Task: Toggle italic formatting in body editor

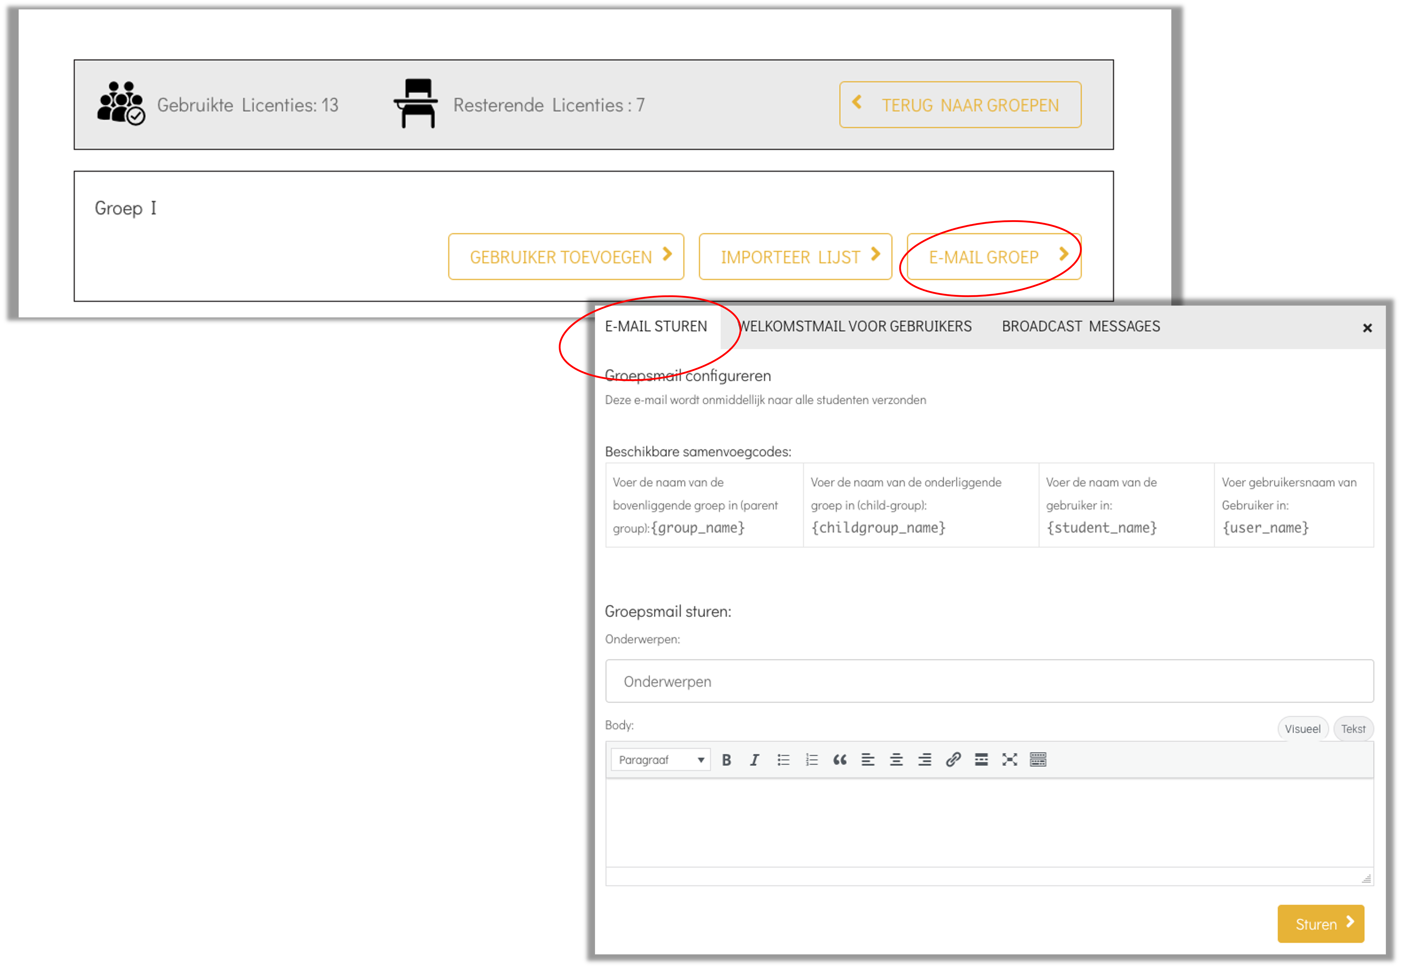Action: pos(754,760)
